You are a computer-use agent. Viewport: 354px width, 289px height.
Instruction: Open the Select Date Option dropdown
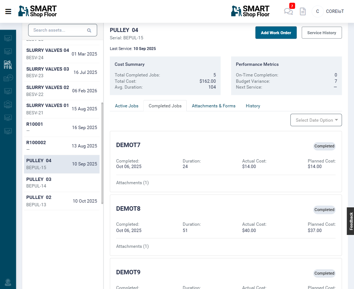point(316,120)
